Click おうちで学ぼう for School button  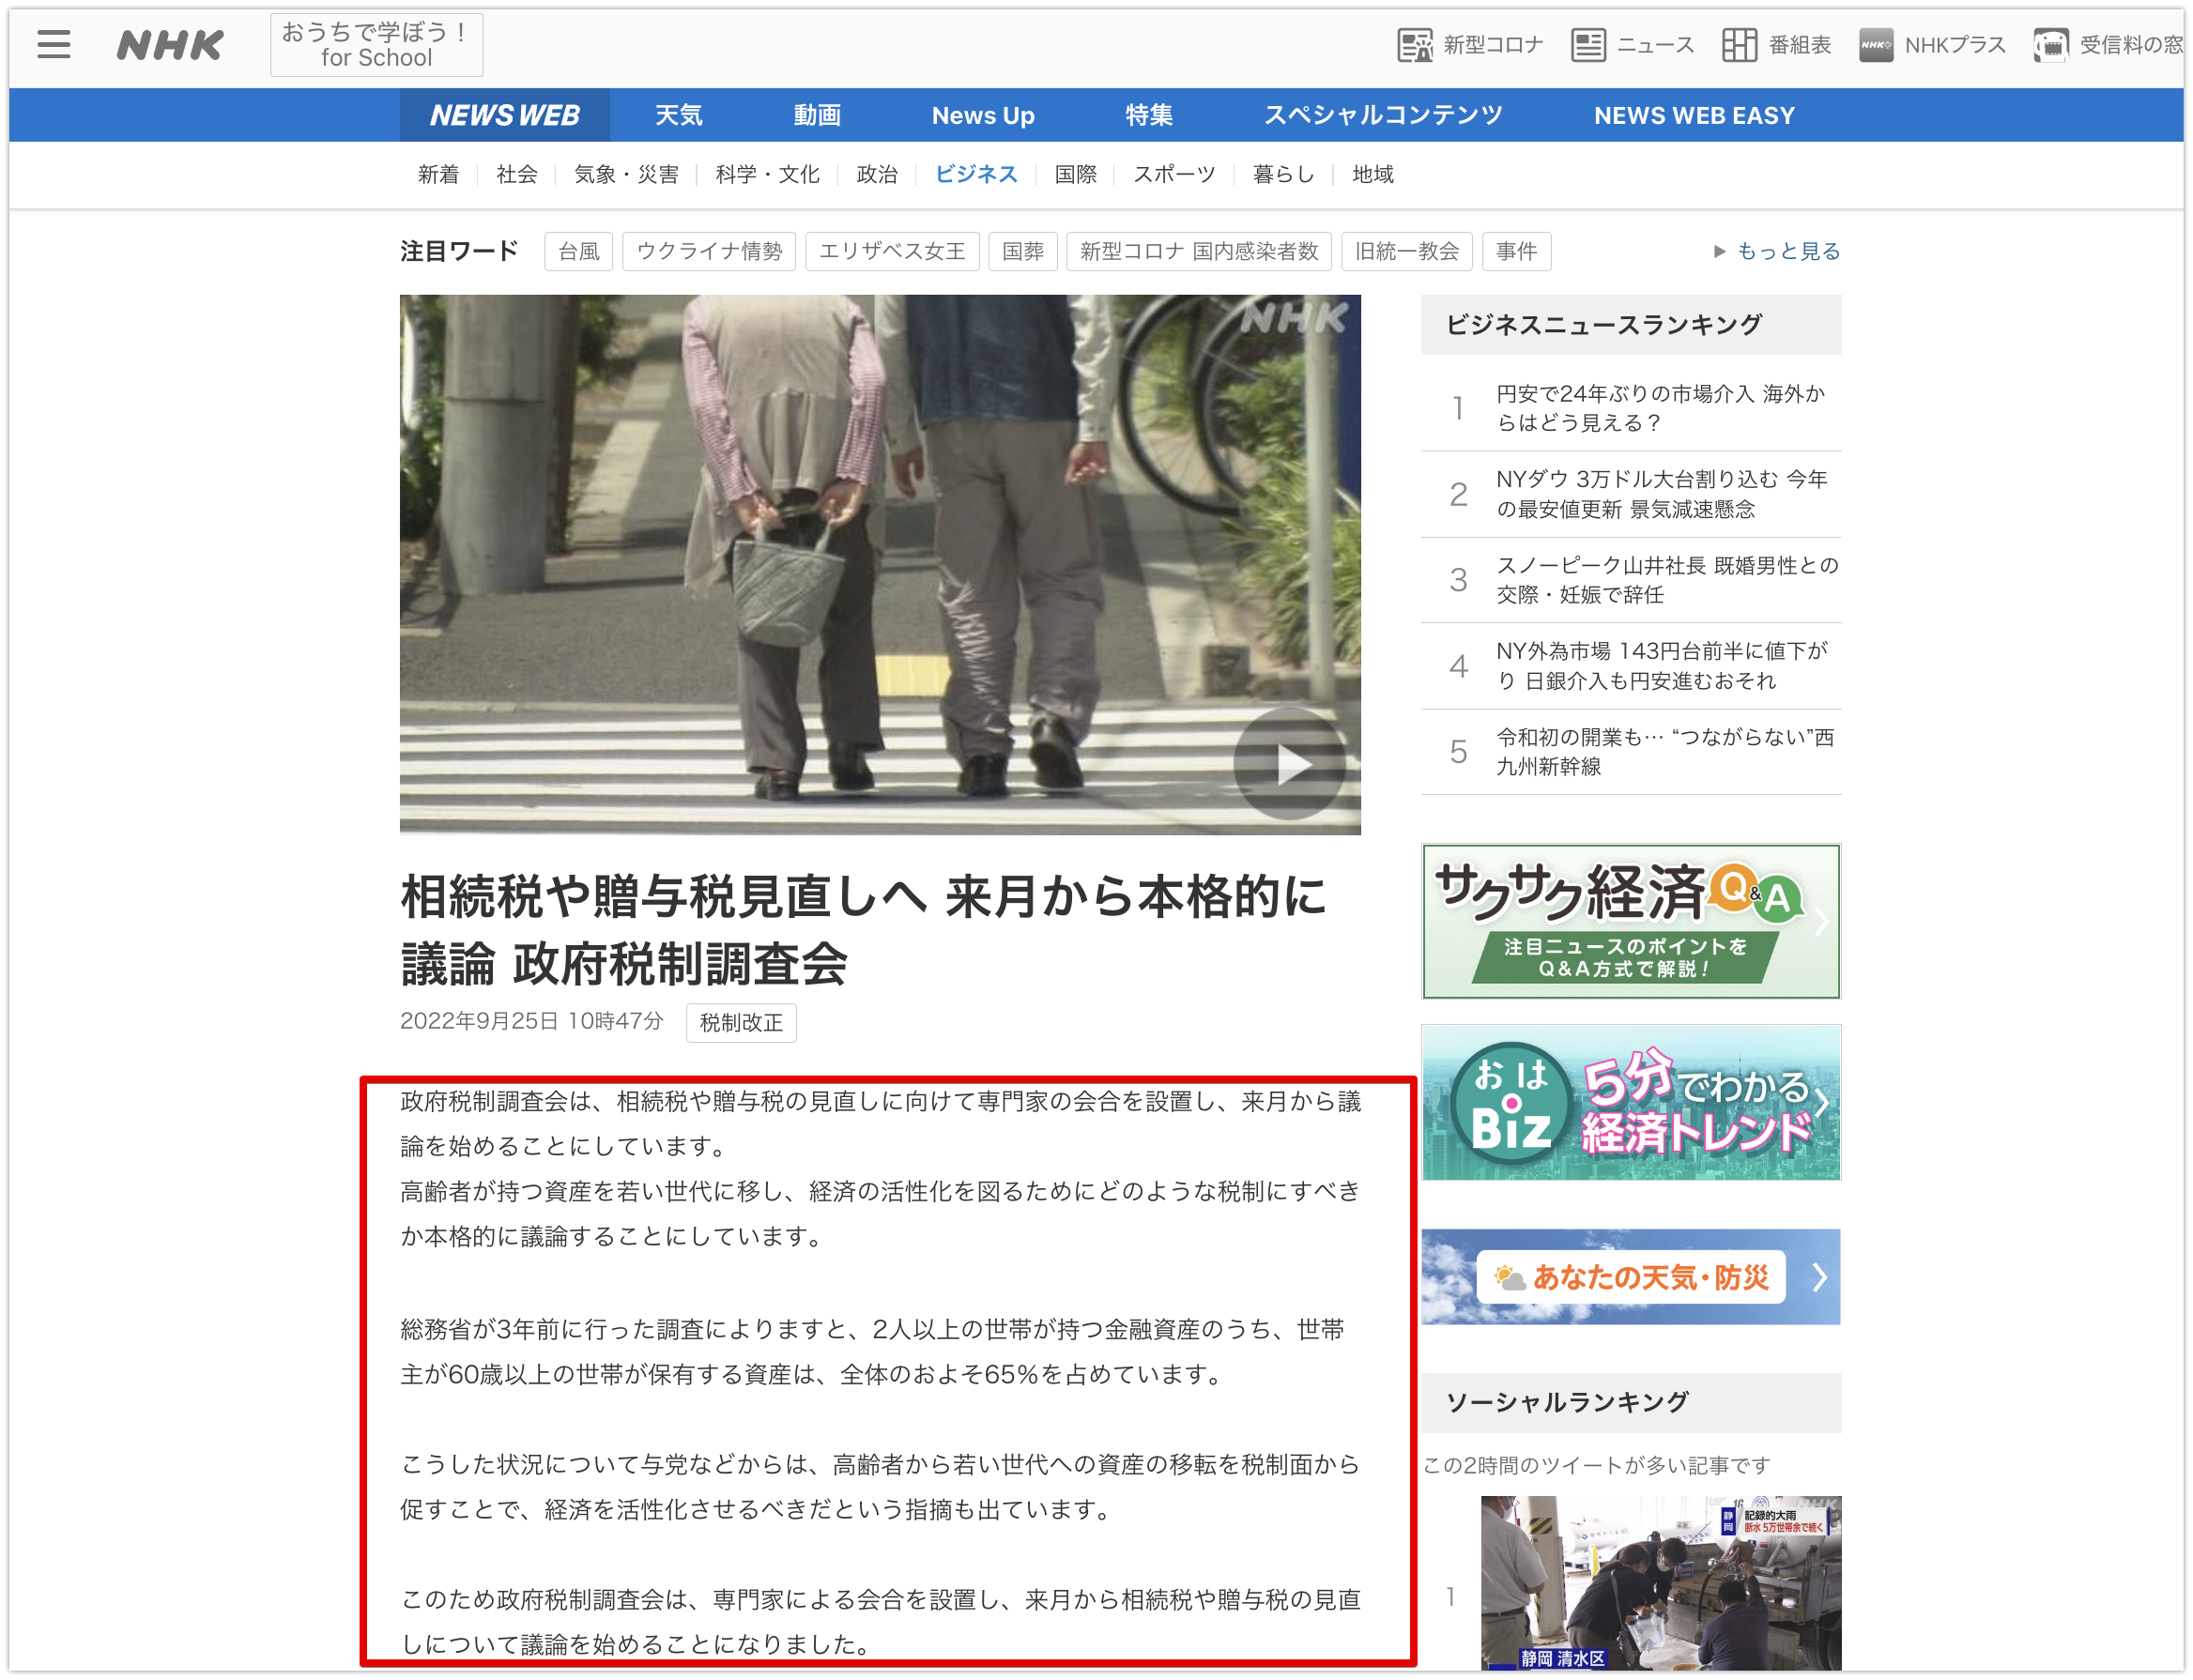click(x=376, y=45)
